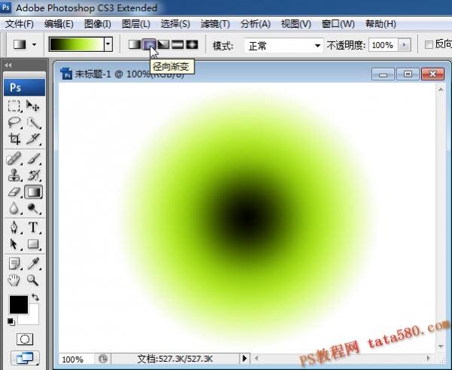This screenshot has height=370, width=452.
Task: Select the Magic Wand tool
Action: click(33, 123)
